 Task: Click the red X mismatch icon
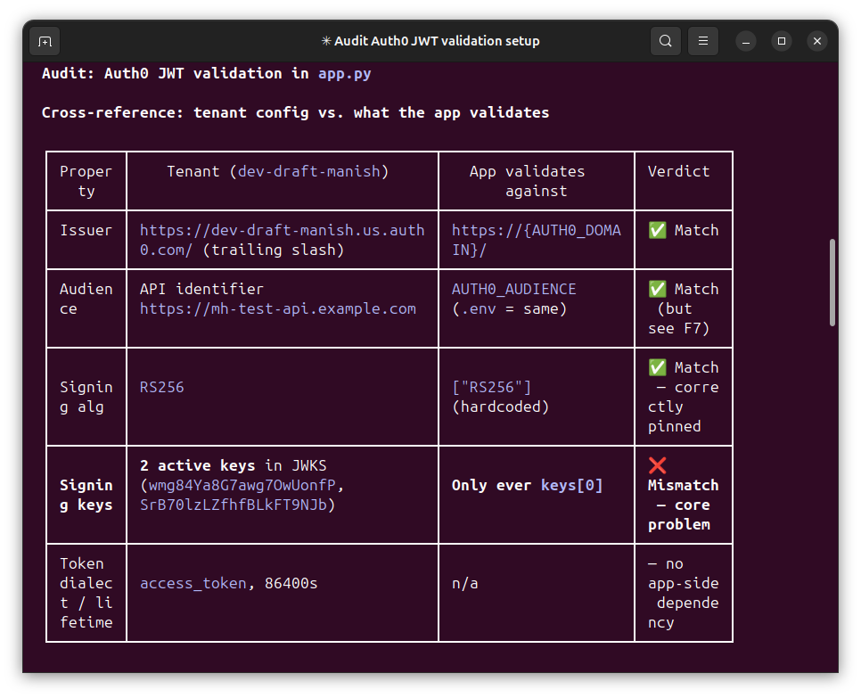(657, 465)
